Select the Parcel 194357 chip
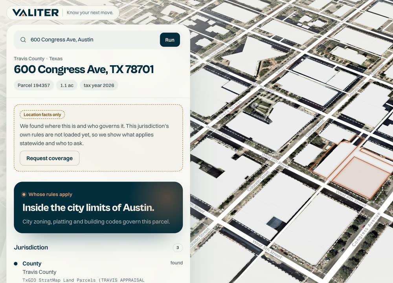Viewport: 393px width, 283px height. (x=33, y=85)
